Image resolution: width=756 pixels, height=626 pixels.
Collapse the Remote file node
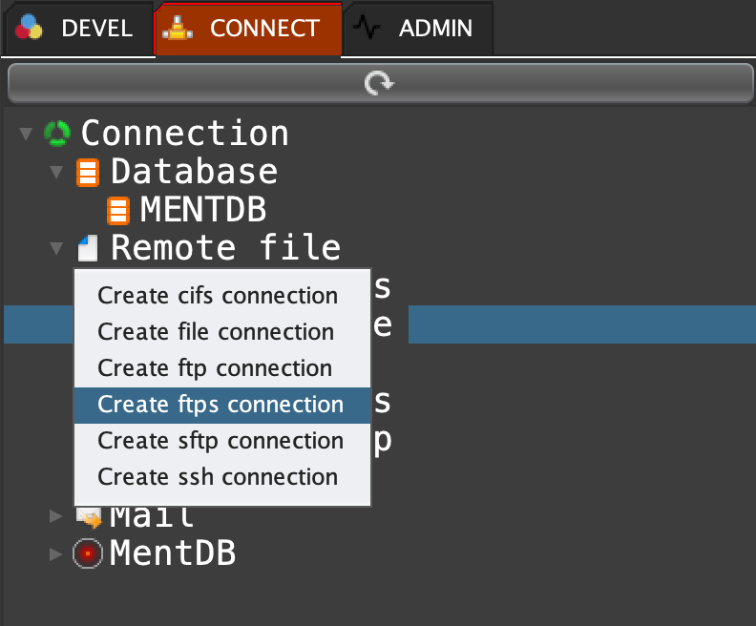click(57, 249)
